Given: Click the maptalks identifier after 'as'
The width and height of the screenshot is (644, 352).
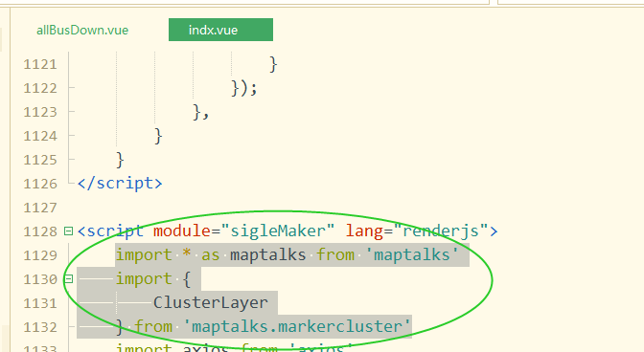Looking at the screenshot, I should pos(267,254).
